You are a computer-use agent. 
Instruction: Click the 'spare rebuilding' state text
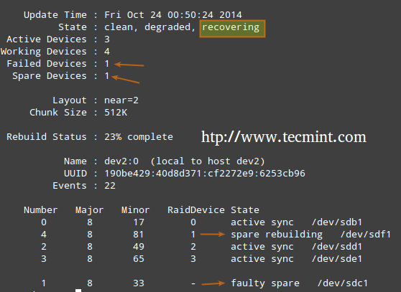click(x=277, y=235)
